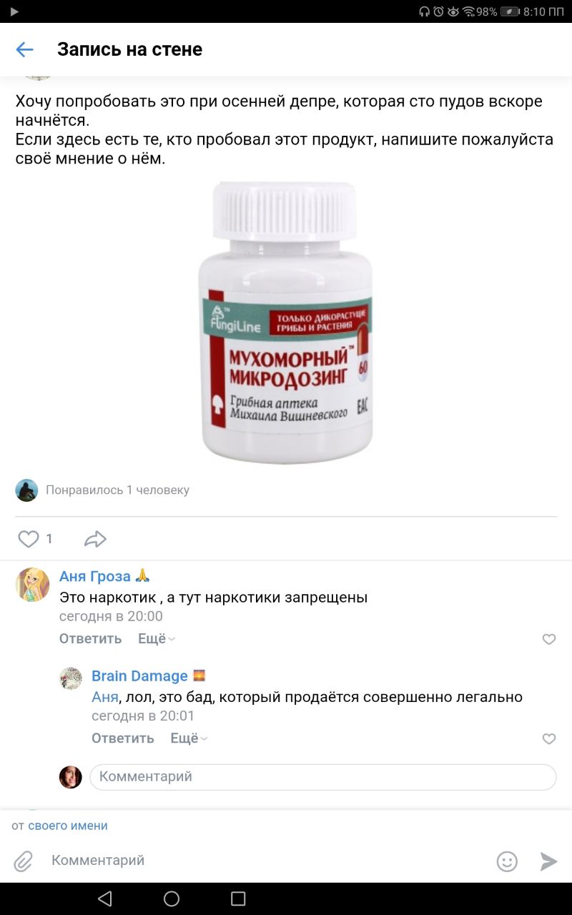Tap the Android back triangle button
The width and height of the screenshot is (572, 915).
[x=105, y=899]
